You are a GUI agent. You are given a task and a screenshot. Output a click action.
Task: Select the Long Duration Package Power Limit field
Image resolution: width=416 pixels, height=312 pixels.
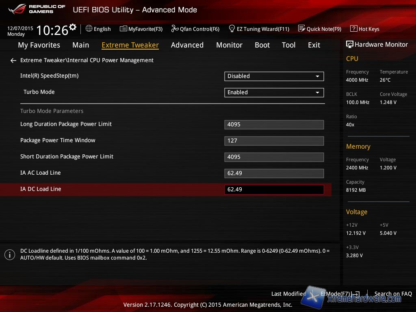coord(274,125)
